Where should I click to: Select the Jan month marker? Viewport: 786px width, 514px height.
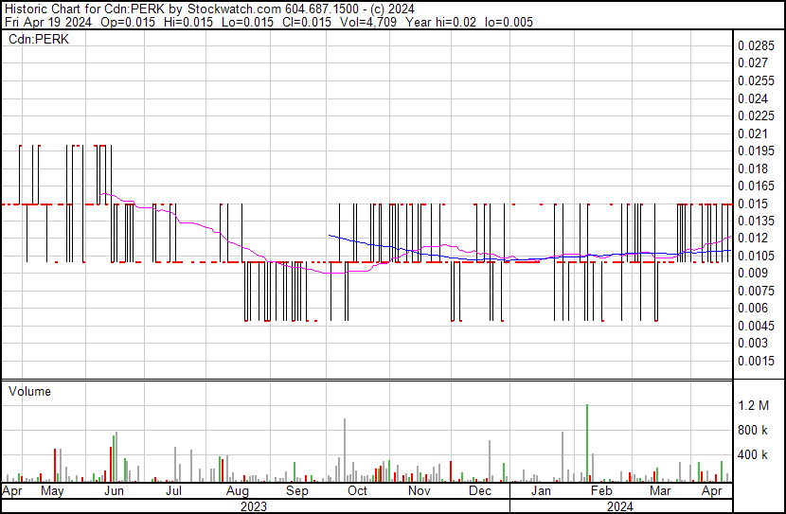(x=541, y=492)
